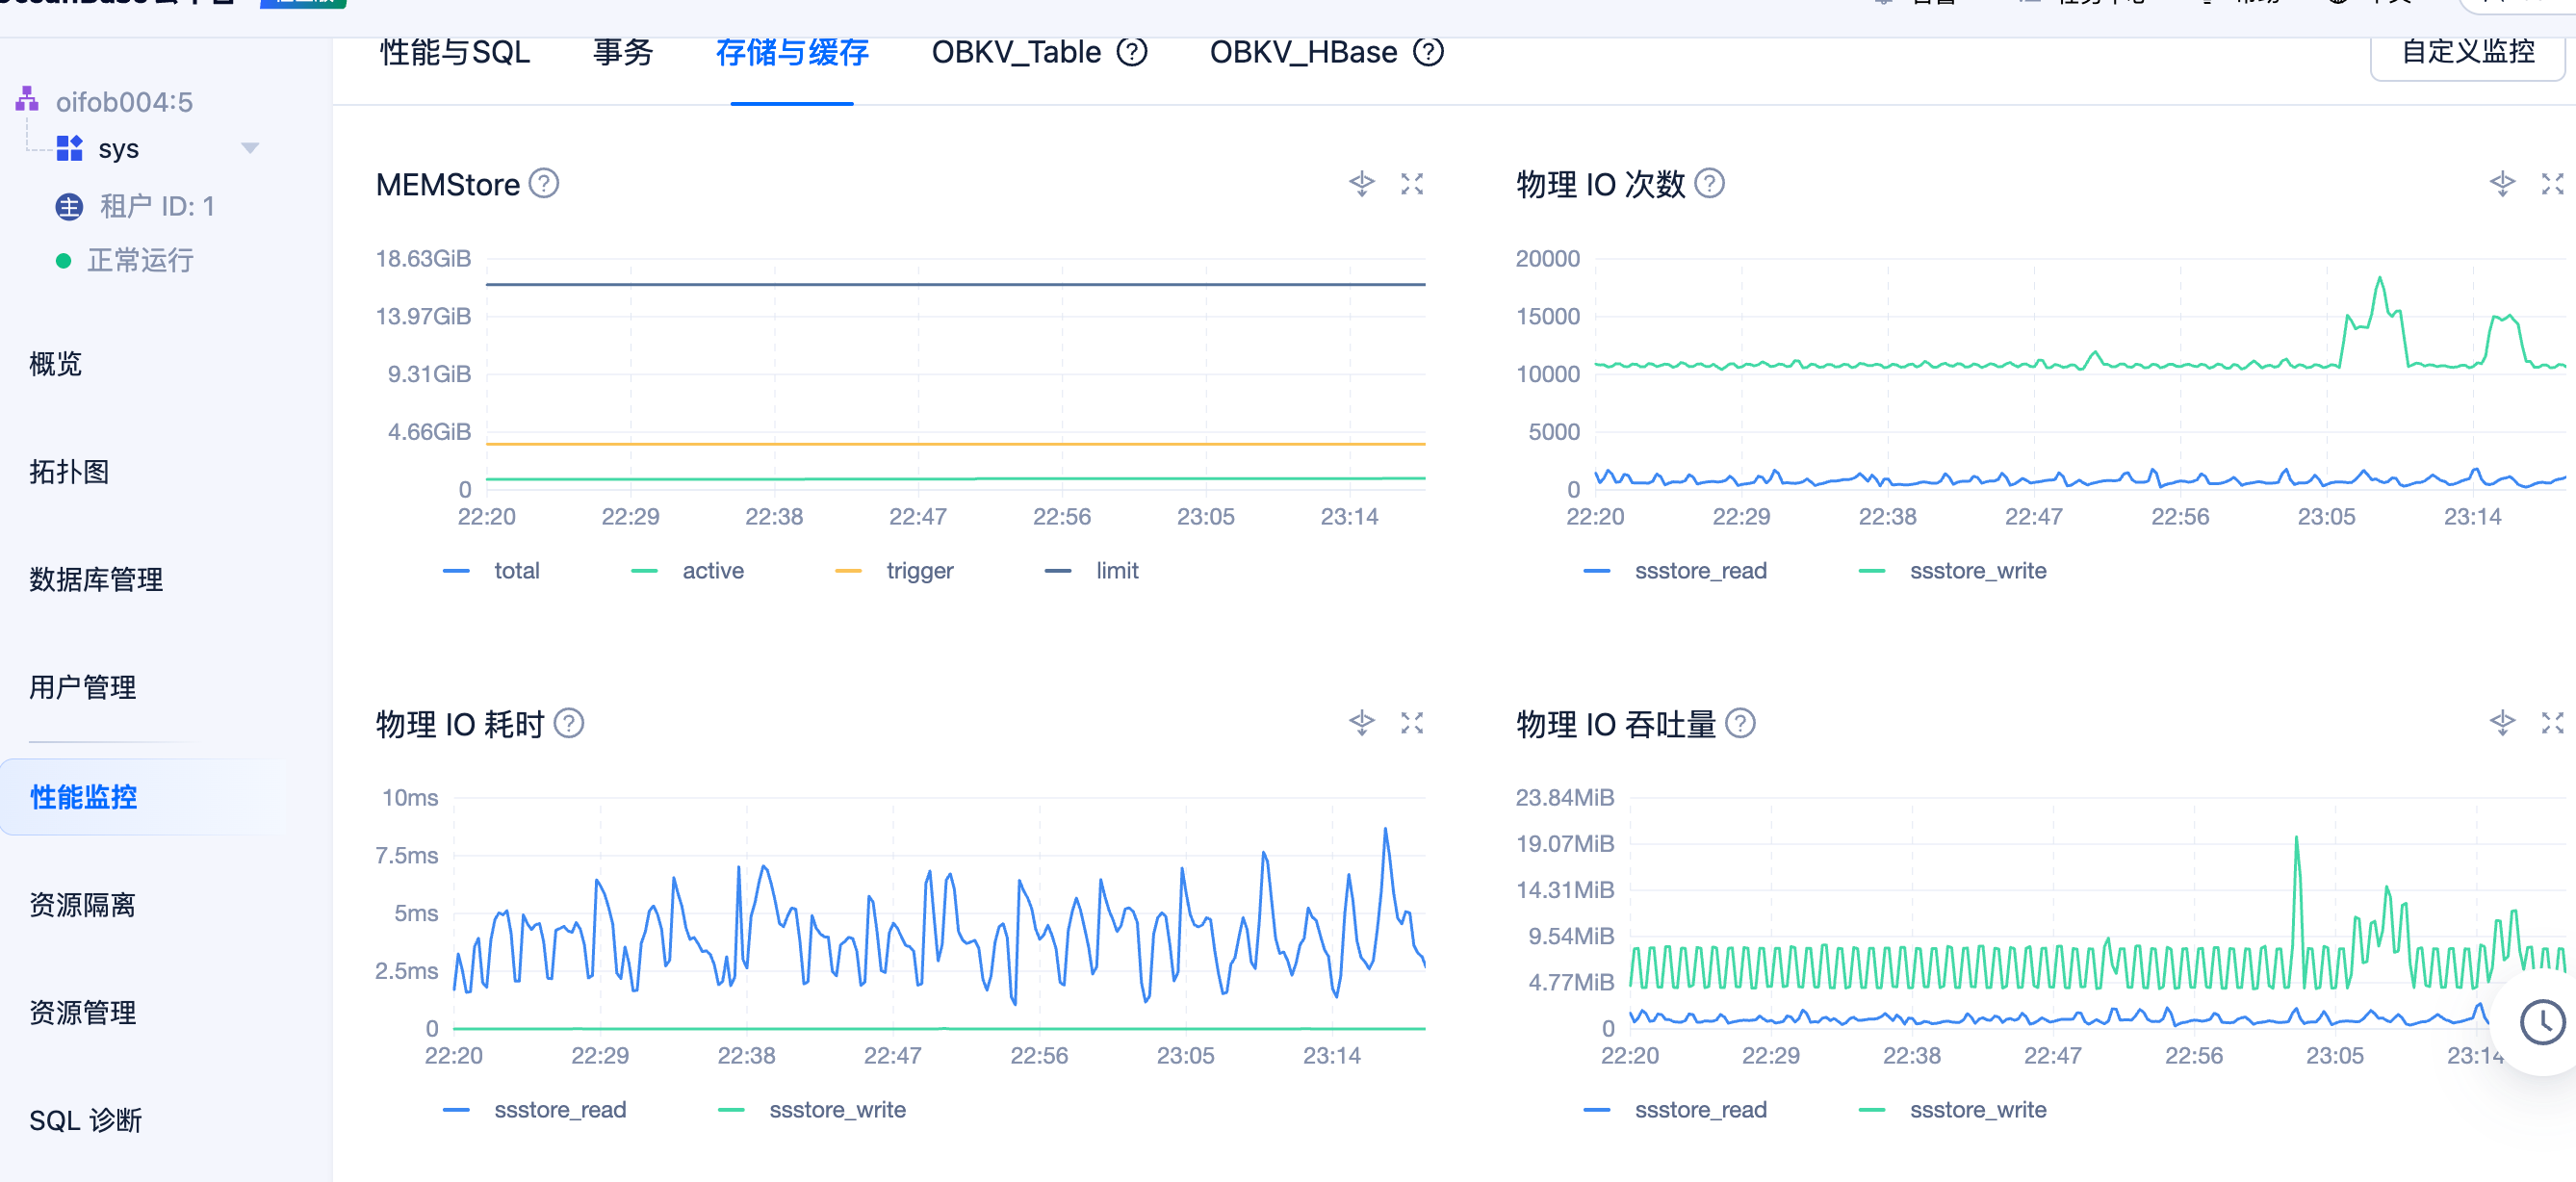The image size is (2576, 1182).
Task: Click the MEMStore chart drill-down icon
Action: tap(1361, 184)
